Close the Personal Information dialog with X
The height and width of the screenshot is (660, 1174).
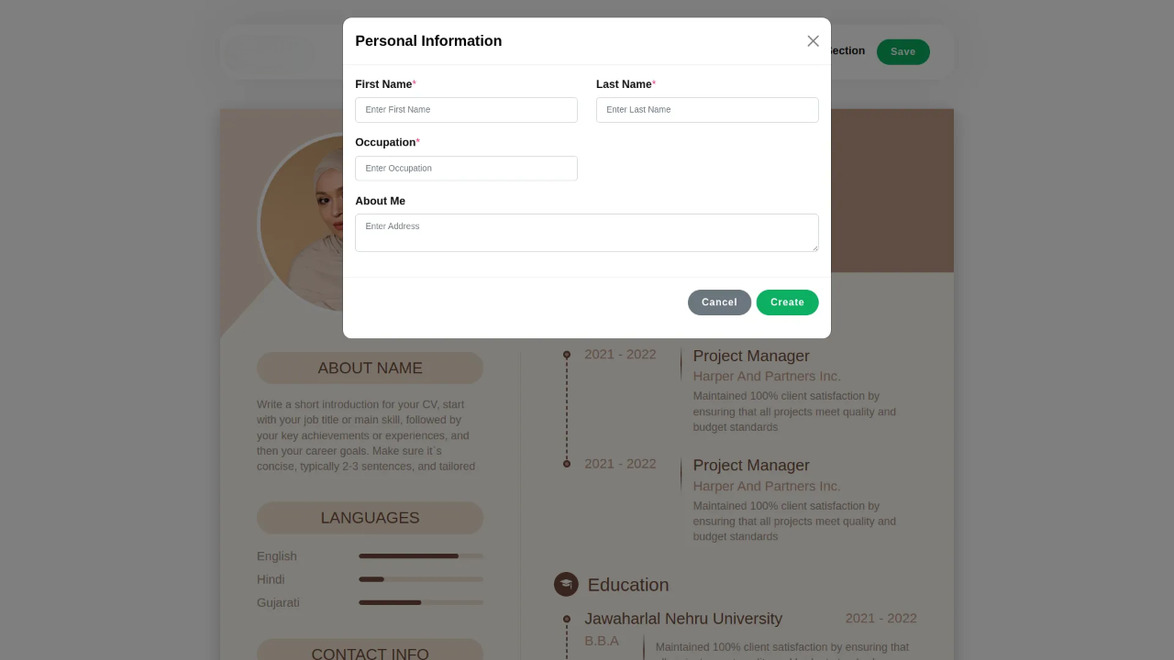[x=813, y=41]
